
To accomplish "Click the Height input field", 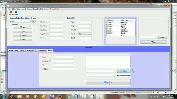I will pyautogui.click(x=85, y=26).
